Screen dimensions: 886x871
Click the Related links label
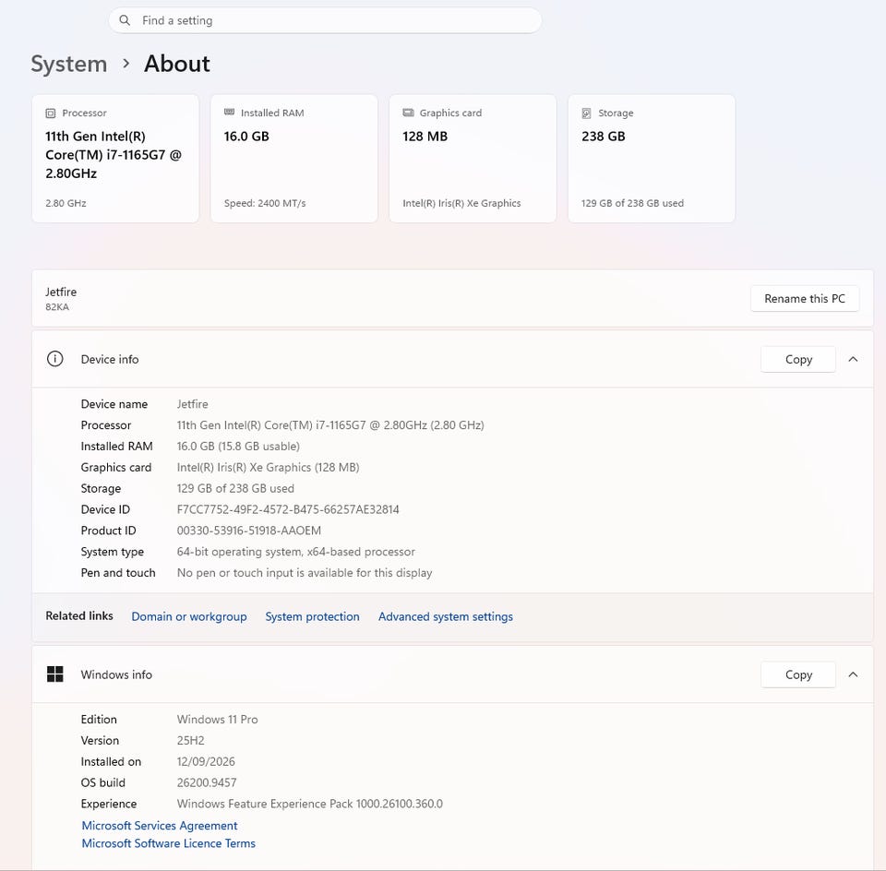(x=79, y=615)
